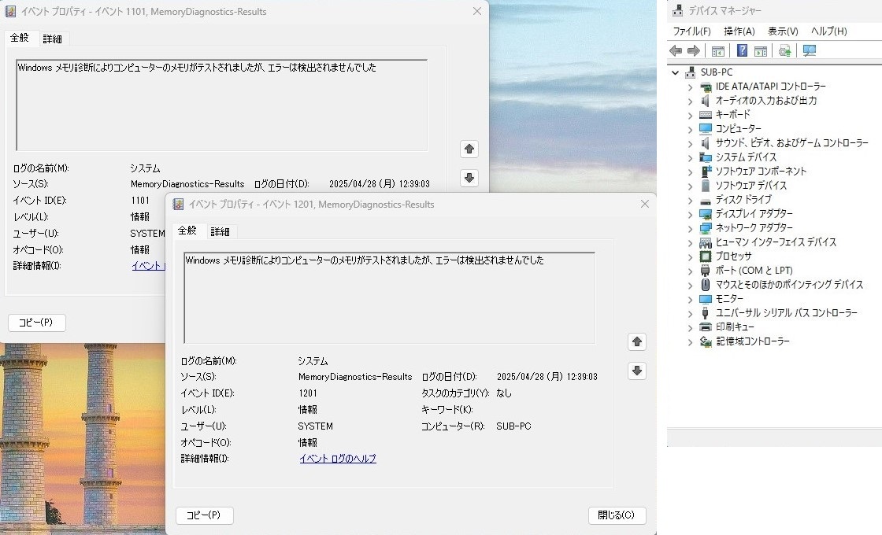Click the Back arrow in Device Manager toolbar
Image resolution: width=882 pixels, height=535 pixels.
pos(676,51)
